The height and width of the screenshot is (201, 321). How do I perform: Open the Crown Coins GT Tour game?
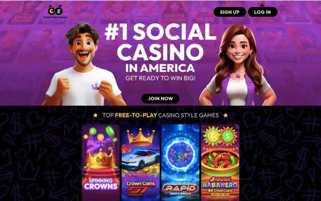(140, 162)
